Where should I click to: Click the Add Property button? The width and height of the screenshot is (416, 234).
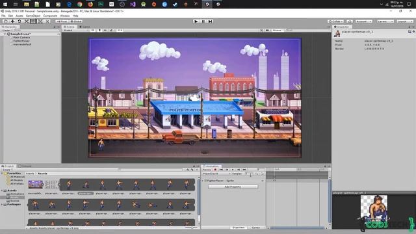(x=233, y=187)
